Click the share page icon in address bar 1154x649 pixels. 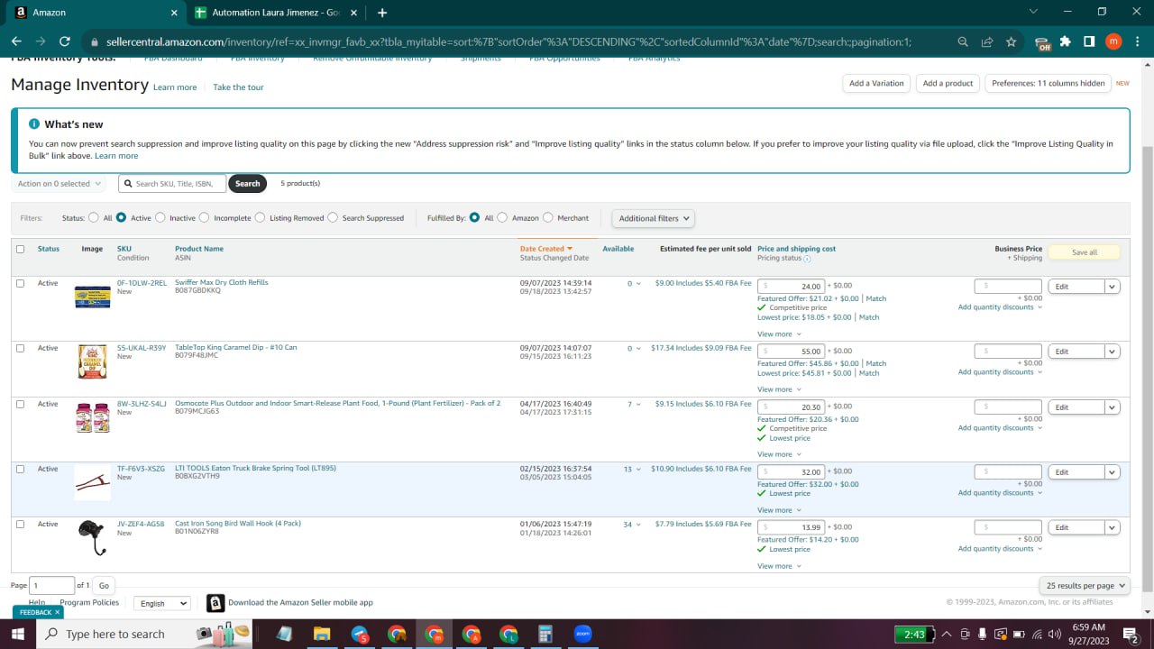[x=987, y=41]
